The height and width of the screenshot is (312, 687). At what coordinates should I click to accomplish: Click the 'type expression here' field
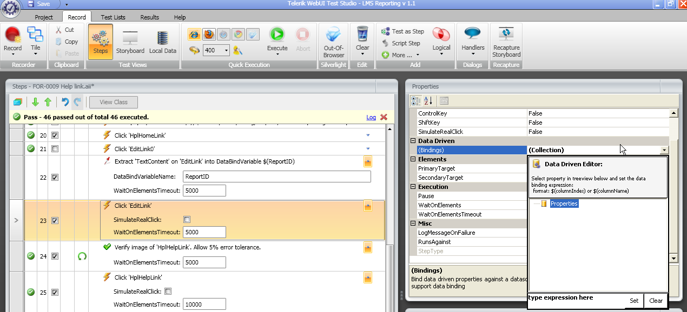click(x=576, y=301)
